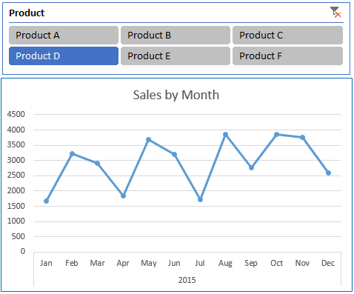Click the Product slicer header title

[27, 13]
